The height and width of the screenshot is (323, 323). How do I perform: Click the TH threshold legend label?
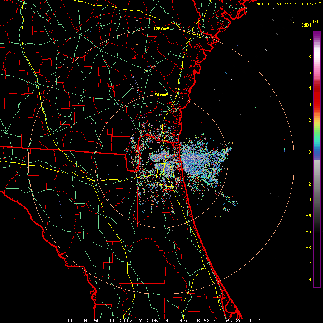[x=308, y=279]
